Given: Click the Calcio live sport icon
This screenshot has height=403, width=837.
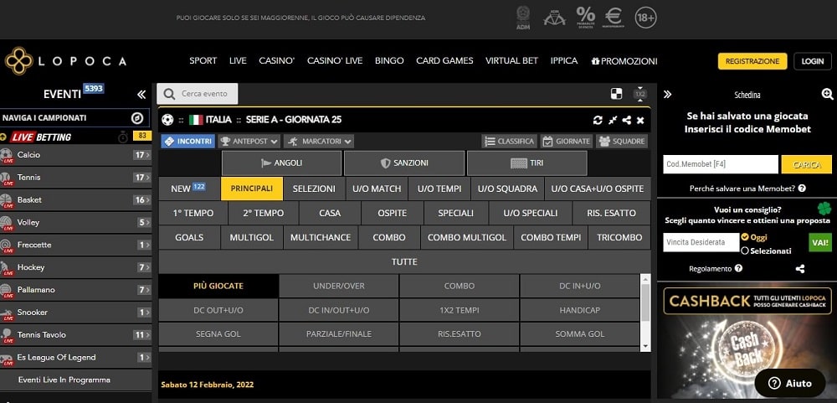Looking at the screenshot, I should (7, 156).
